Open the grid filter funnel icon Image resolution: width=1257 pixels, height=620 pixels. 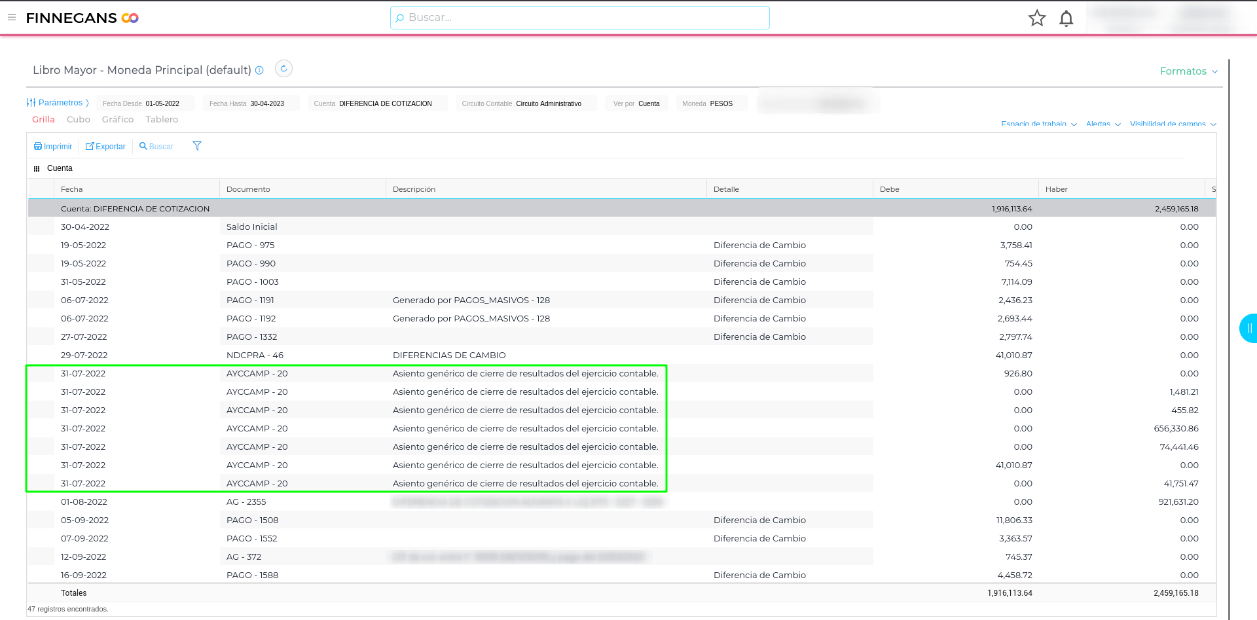197,146
